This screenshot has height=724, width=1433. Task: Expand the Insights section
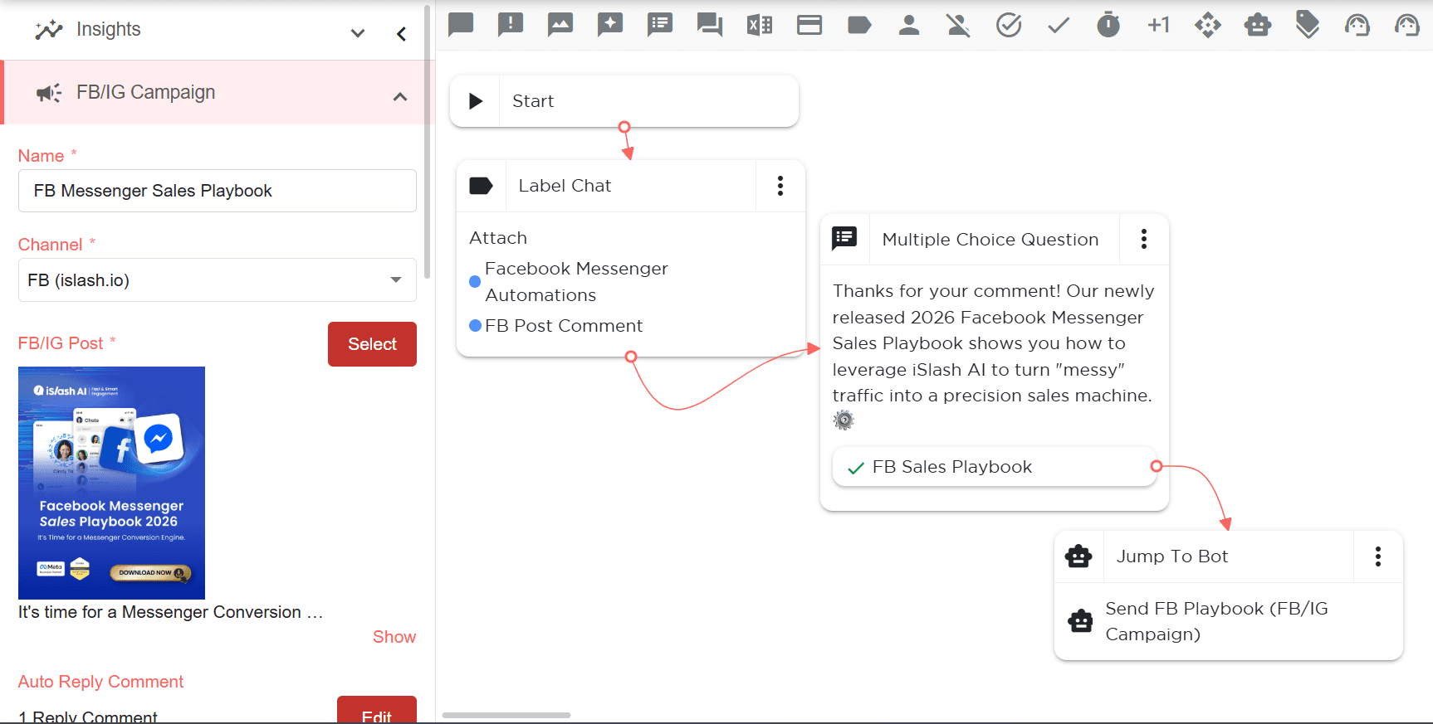coord(358,33)
